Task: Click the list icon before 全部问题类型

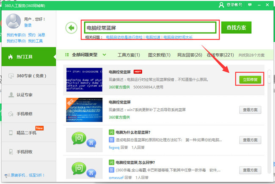Action: coord(67,55)
